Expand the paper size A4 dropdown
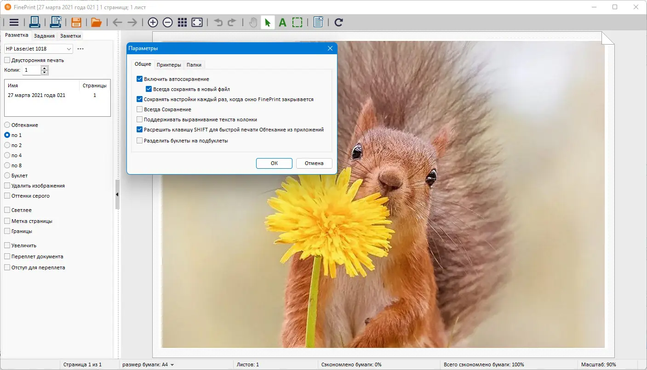The height and width of the screenshot is (370, 647). (172, 365)
